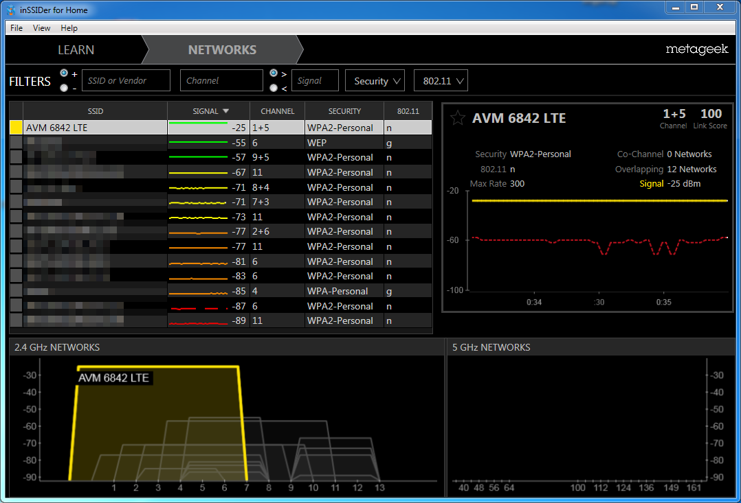Switch to the NETWORKS tab
The image size is (741, 503).
click(222, 49)
